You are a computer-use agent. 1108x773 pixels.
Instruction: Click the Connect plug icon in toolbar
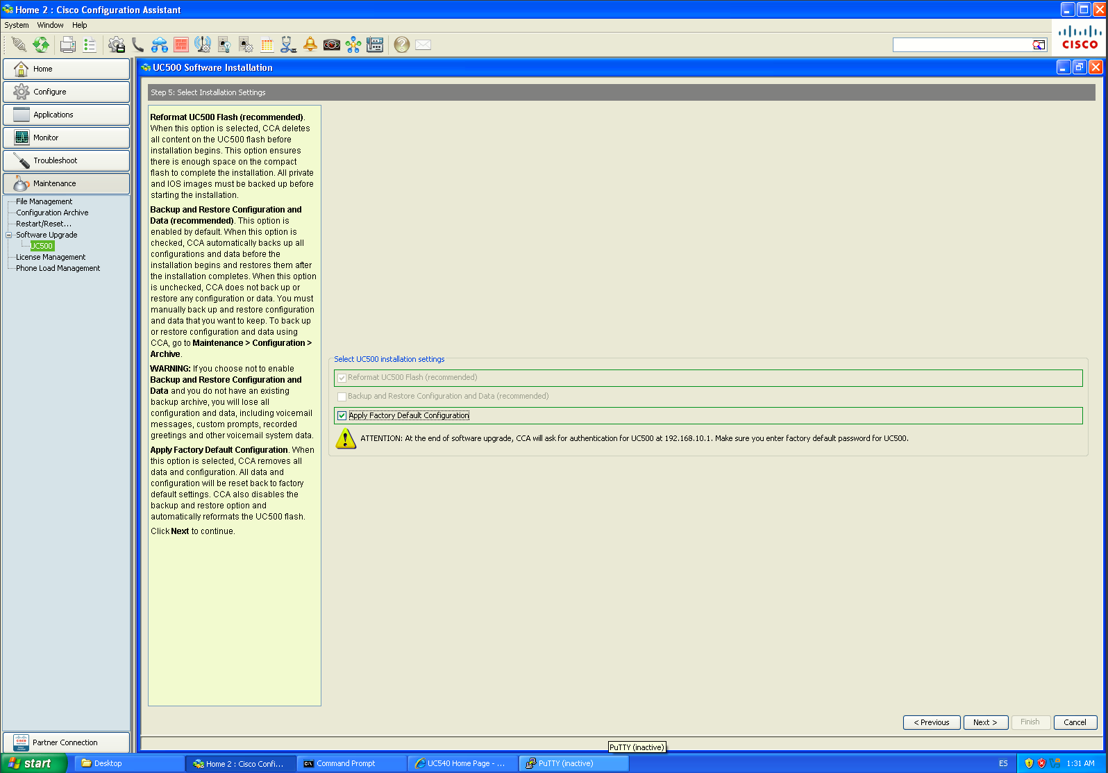19,44
